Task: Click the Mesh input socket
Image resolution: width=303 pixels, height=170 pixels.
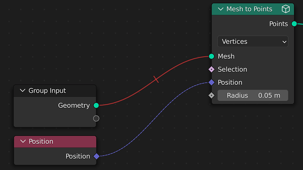Action: pyautogui.click(x=211, y=56)
